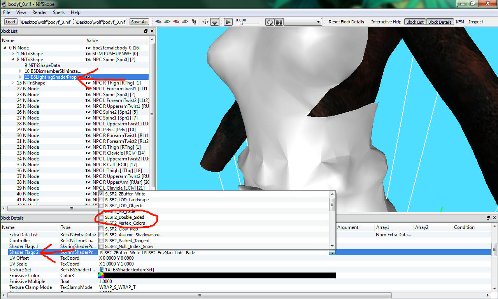Open the Emissive Color wheel picker
This screenshot has width=498, height=299.
click(x=101, y=276)
